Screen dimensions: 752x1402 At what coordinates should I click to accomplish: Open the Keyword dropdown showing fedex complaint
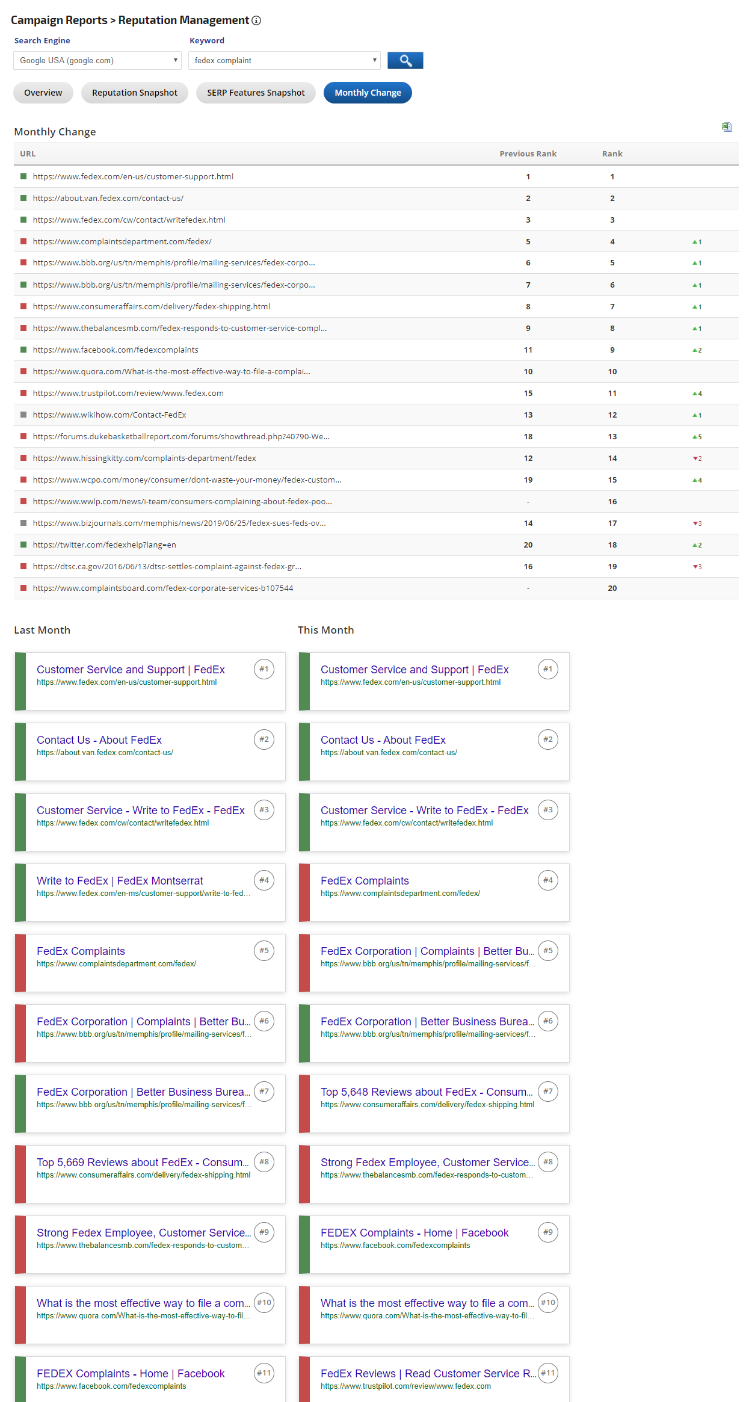(284, 61)
